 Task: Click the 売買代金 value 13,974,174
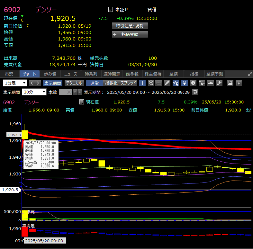(62, 65)
